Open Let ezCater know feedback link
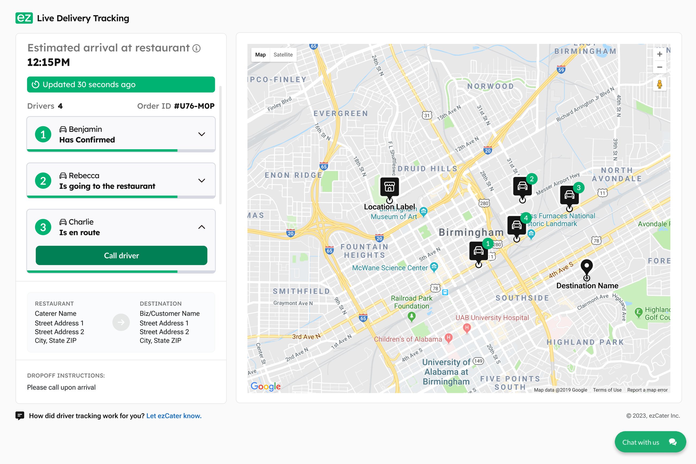Image resolution: width=696 pixels, height=464 pixels. 174,416
